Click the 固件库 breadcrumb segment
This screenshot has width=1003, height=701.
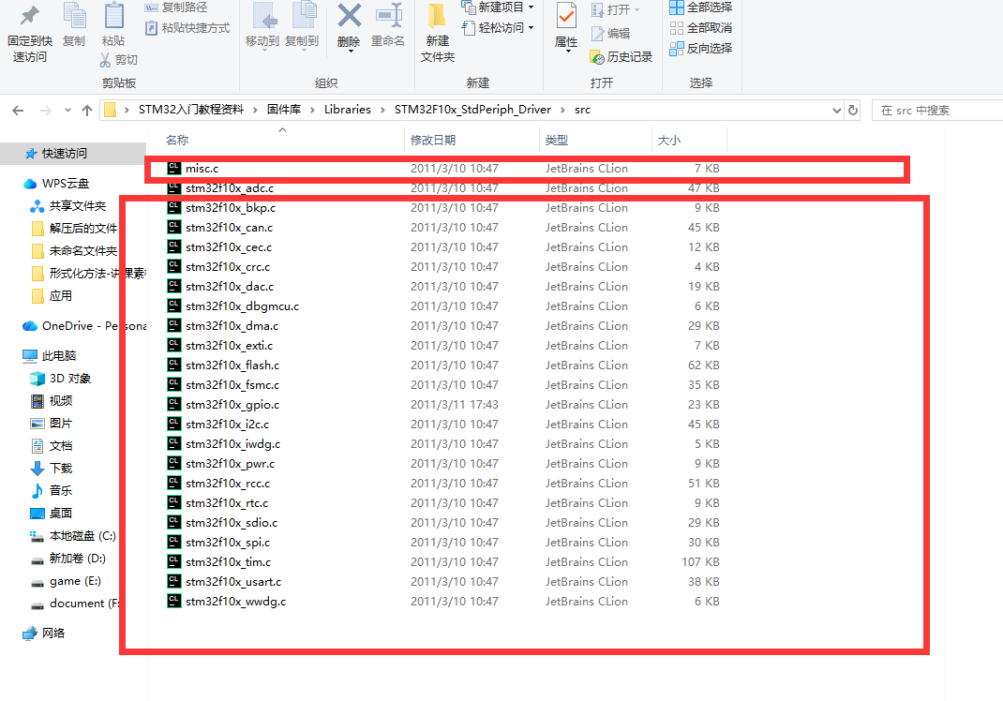284,110
